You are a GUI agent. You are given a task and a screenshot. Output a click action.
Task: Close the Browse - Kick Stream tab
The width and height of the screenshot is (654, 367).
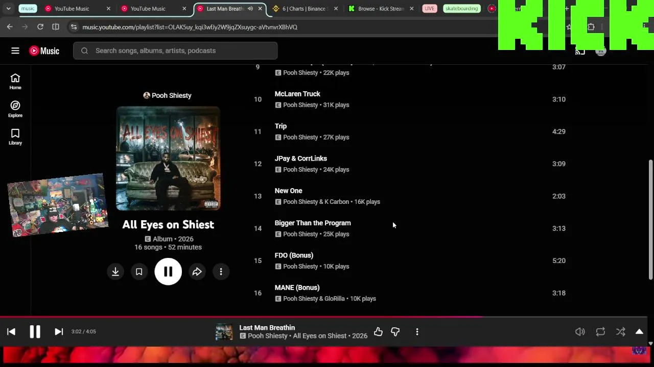coord(412,9)
